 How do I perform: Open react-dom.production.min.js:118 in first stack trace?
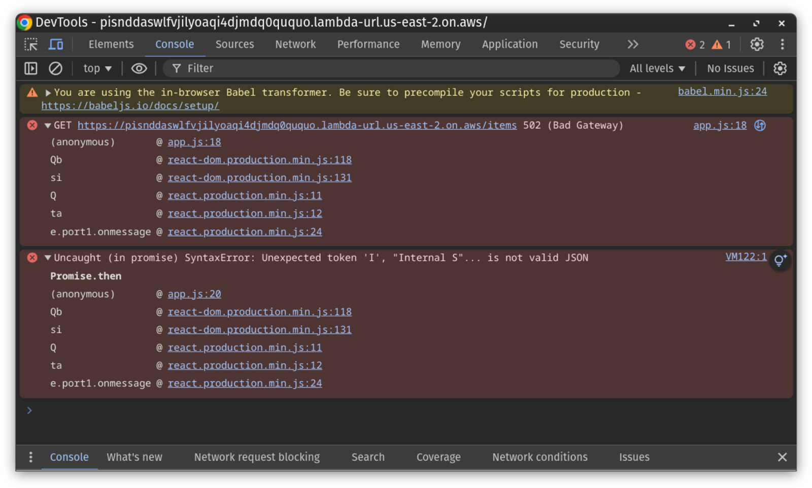pos(260,160)
